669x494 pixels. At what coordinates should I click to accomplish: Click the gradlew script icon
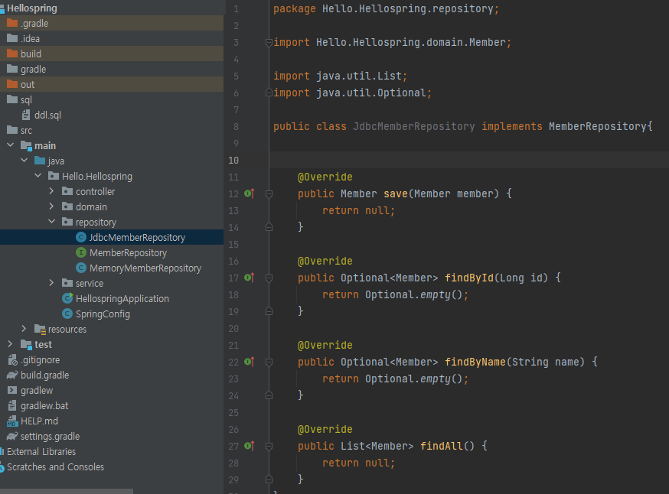(x=12, y=391)
